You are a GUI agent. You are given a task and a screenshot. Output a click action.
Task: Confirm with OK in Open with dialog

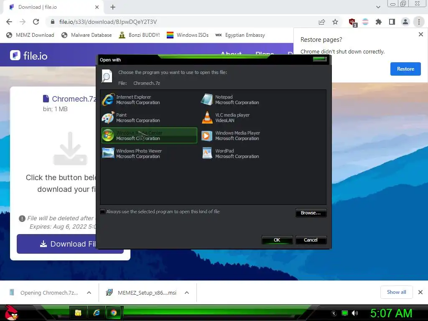point(277,240)
